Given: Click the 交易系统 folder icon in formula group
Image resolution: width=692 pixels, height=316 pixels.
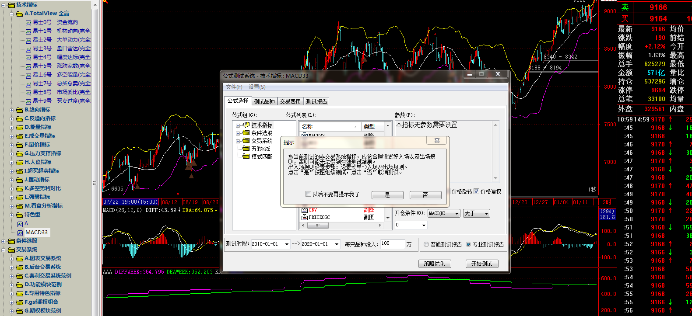Looking at the screenshot, I should 246,141.
